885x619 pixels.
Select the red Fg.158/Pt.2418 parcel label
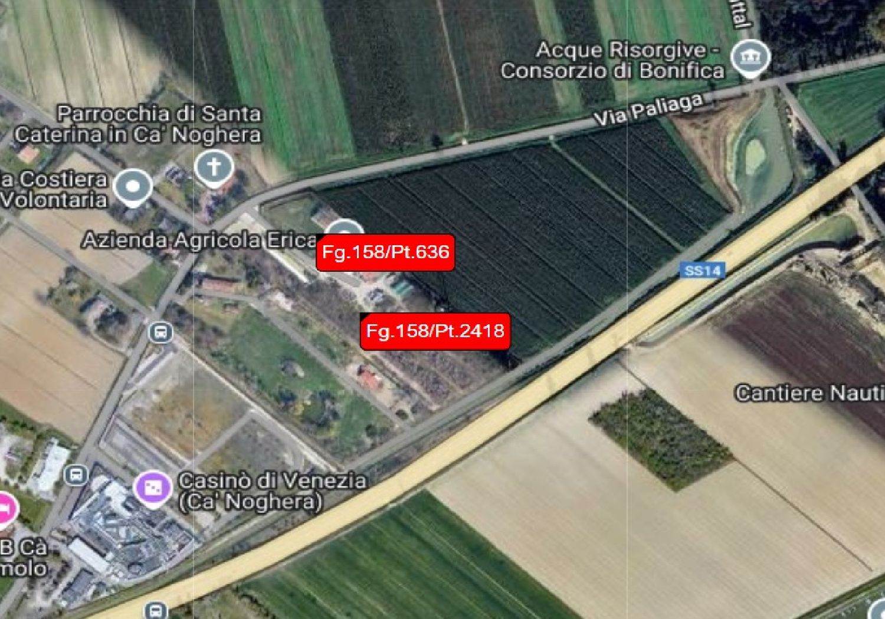point(435,331)
